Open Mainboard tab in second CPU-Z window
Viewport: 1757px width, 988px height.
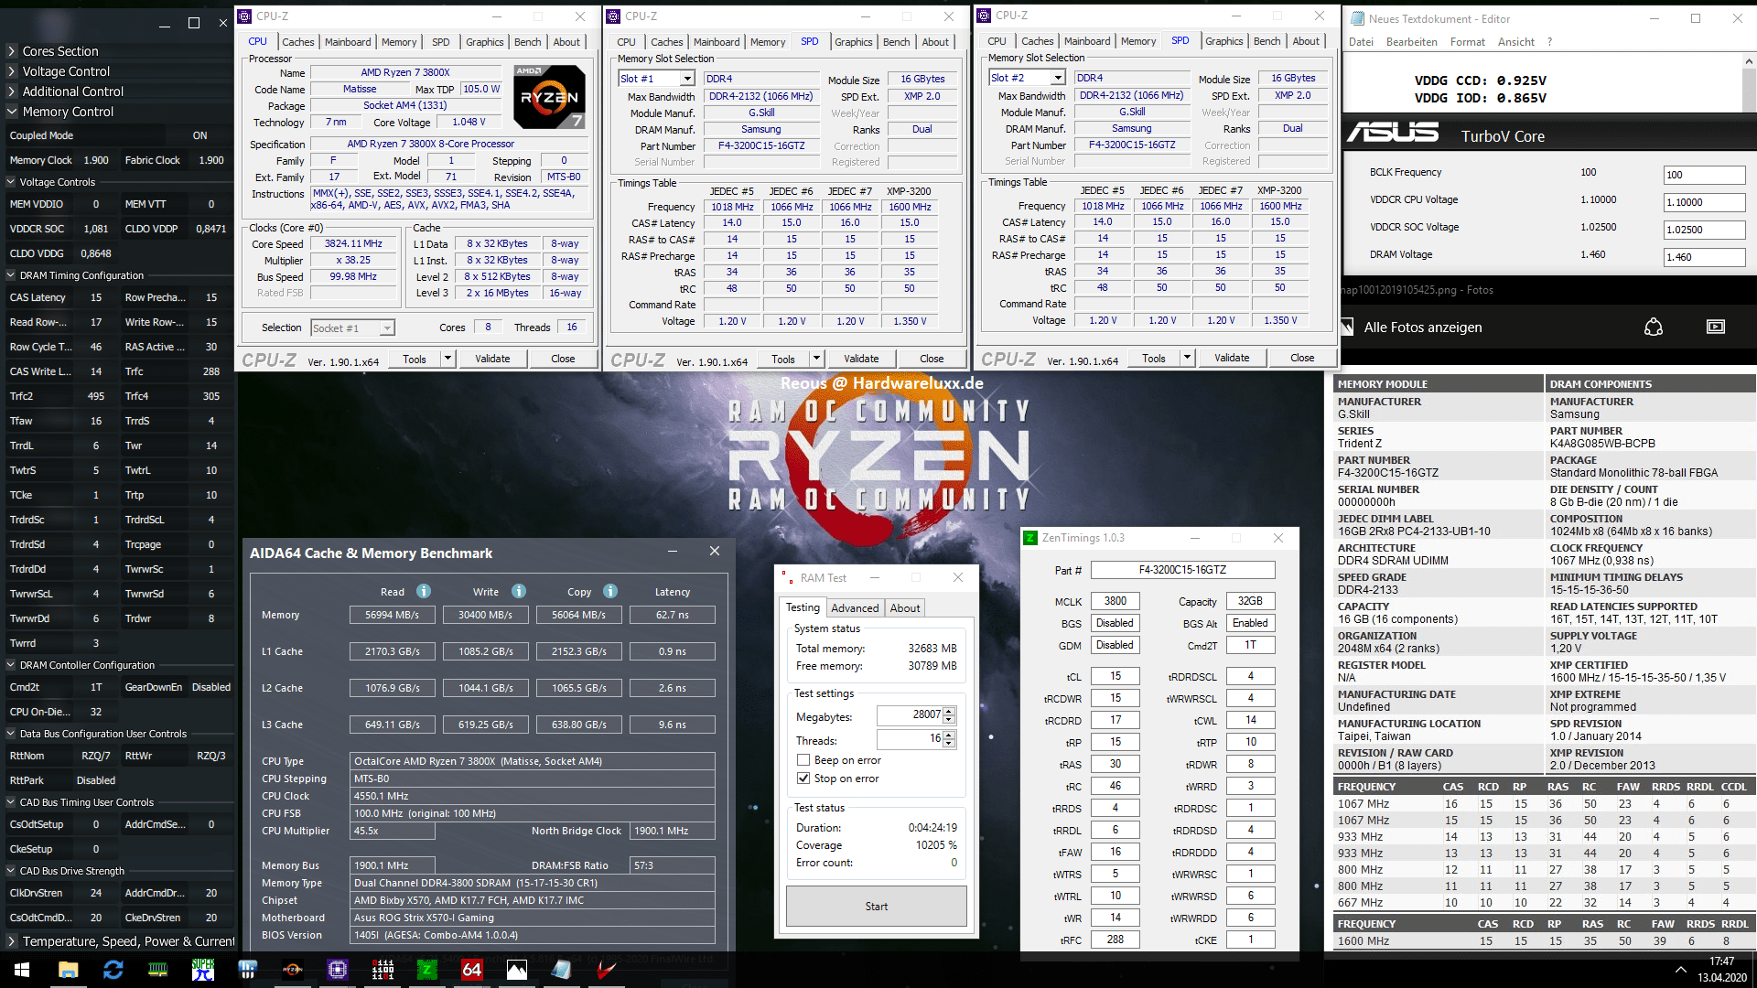point(717,41)
